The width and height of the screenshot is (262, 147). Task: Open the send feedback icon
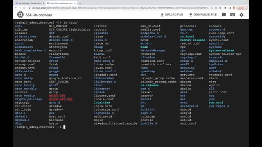click(224, 15)
